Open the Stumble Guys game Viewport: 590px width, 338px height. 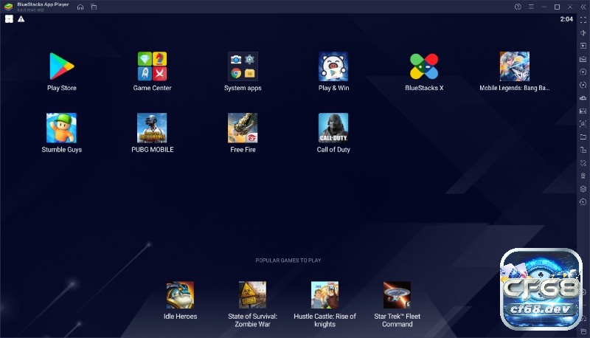(61, 128)
